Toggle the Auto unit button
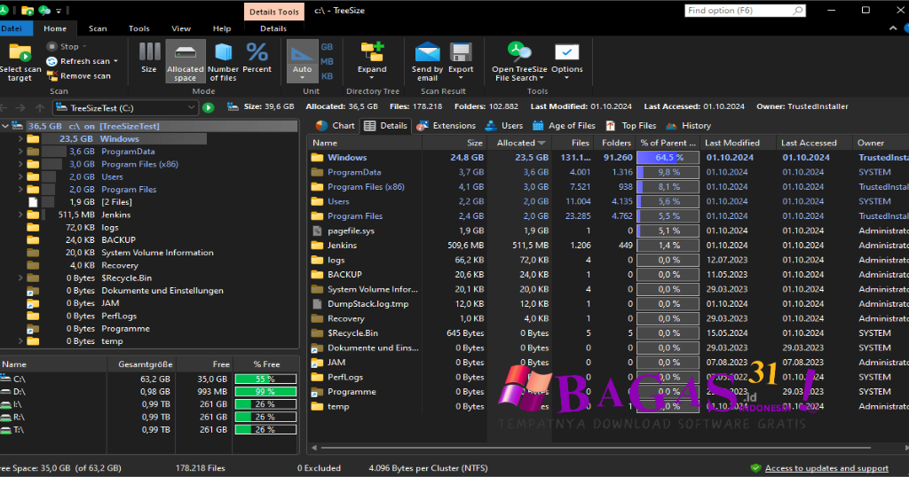The height and width of the screenshot is (477, 909). tap(302, 60)
